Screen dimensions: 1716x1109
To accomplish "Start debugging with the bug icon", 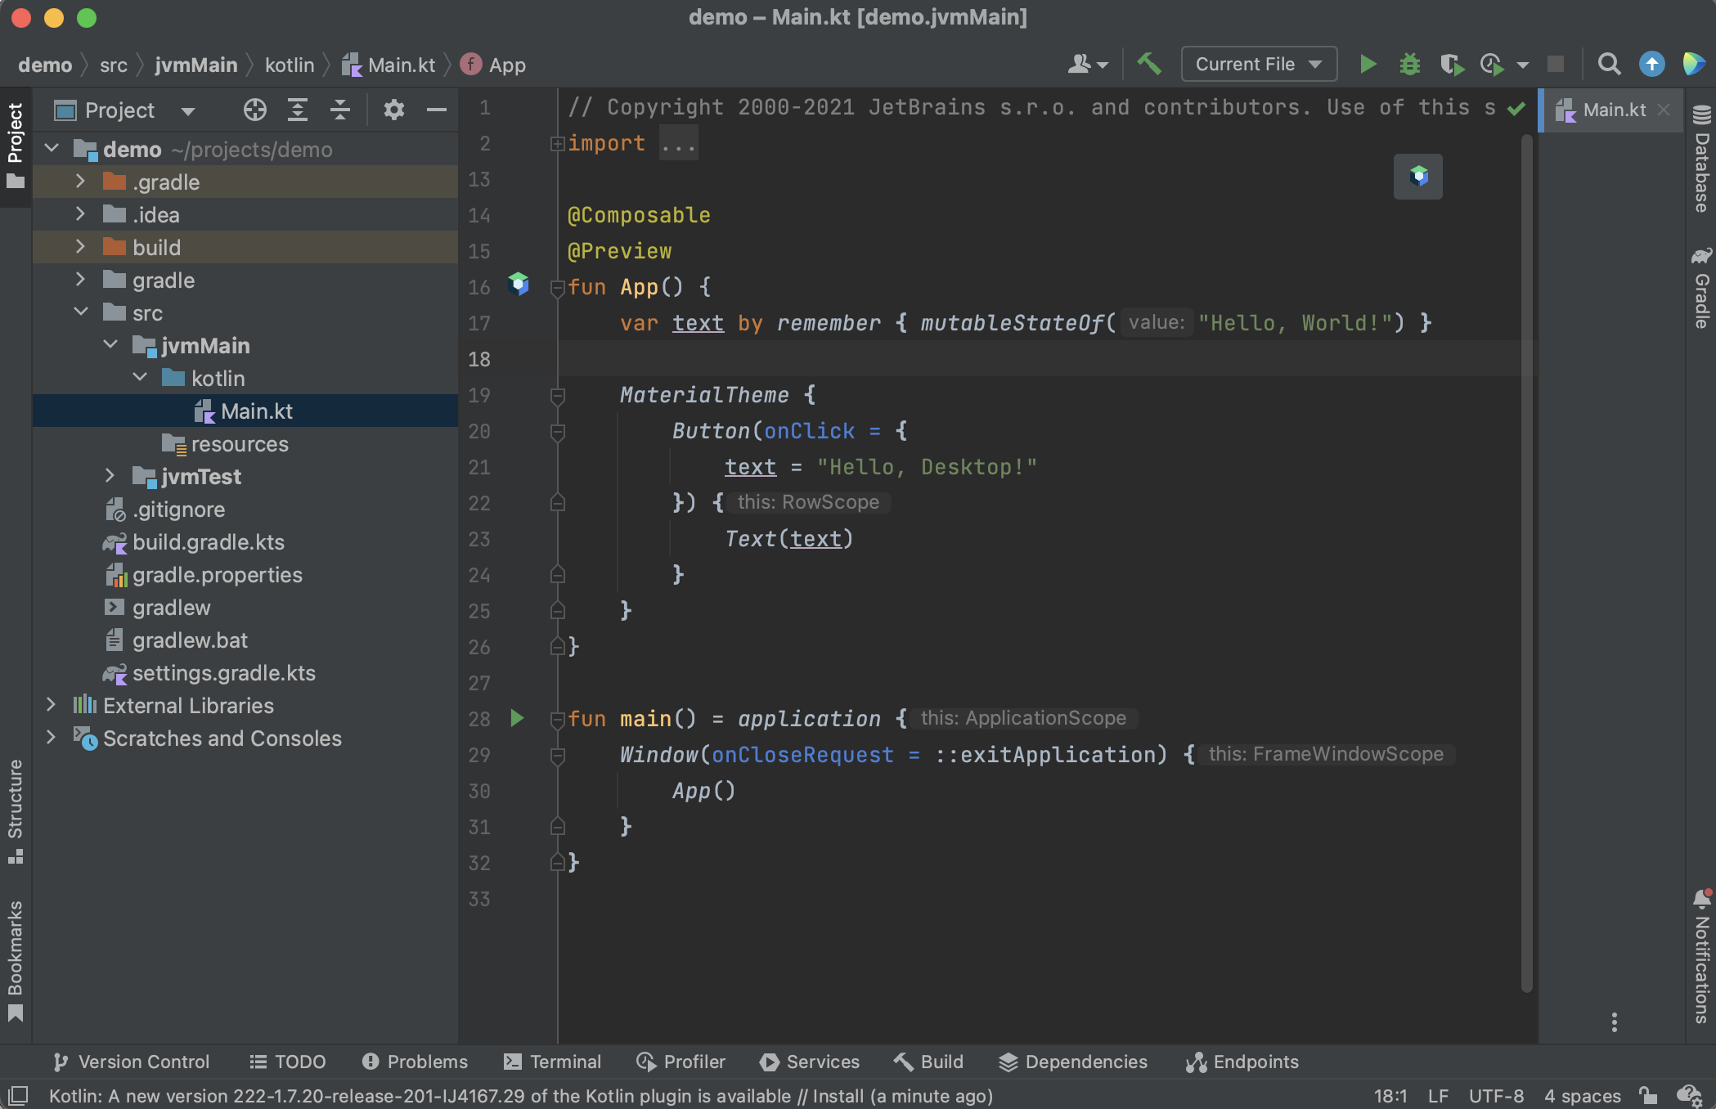I will click(x=1409, y=64).
